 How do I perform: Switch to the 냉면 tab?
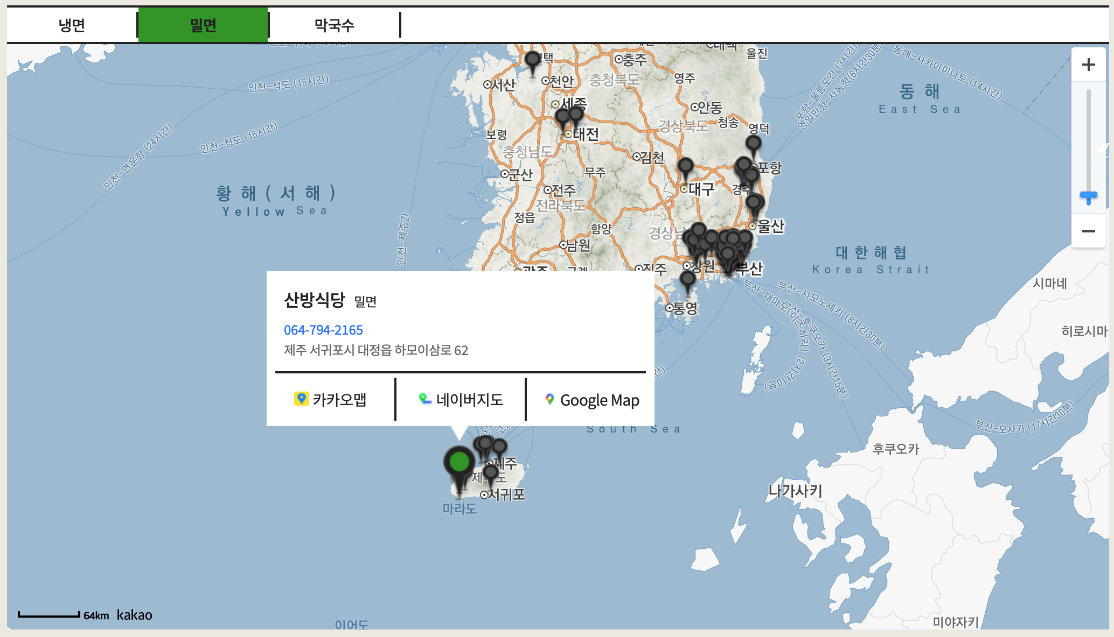click(x=72, y=25)
